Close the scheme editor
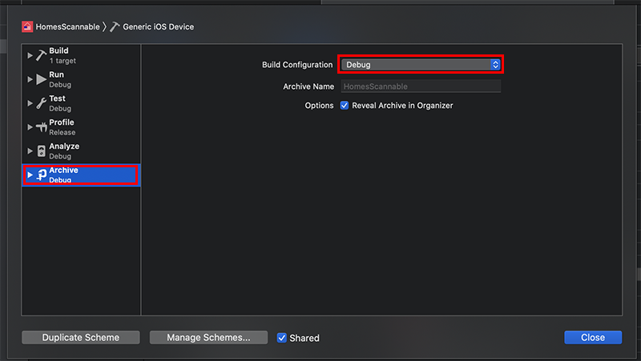Viewport: 641px width, 361px height. pos(593,337)
